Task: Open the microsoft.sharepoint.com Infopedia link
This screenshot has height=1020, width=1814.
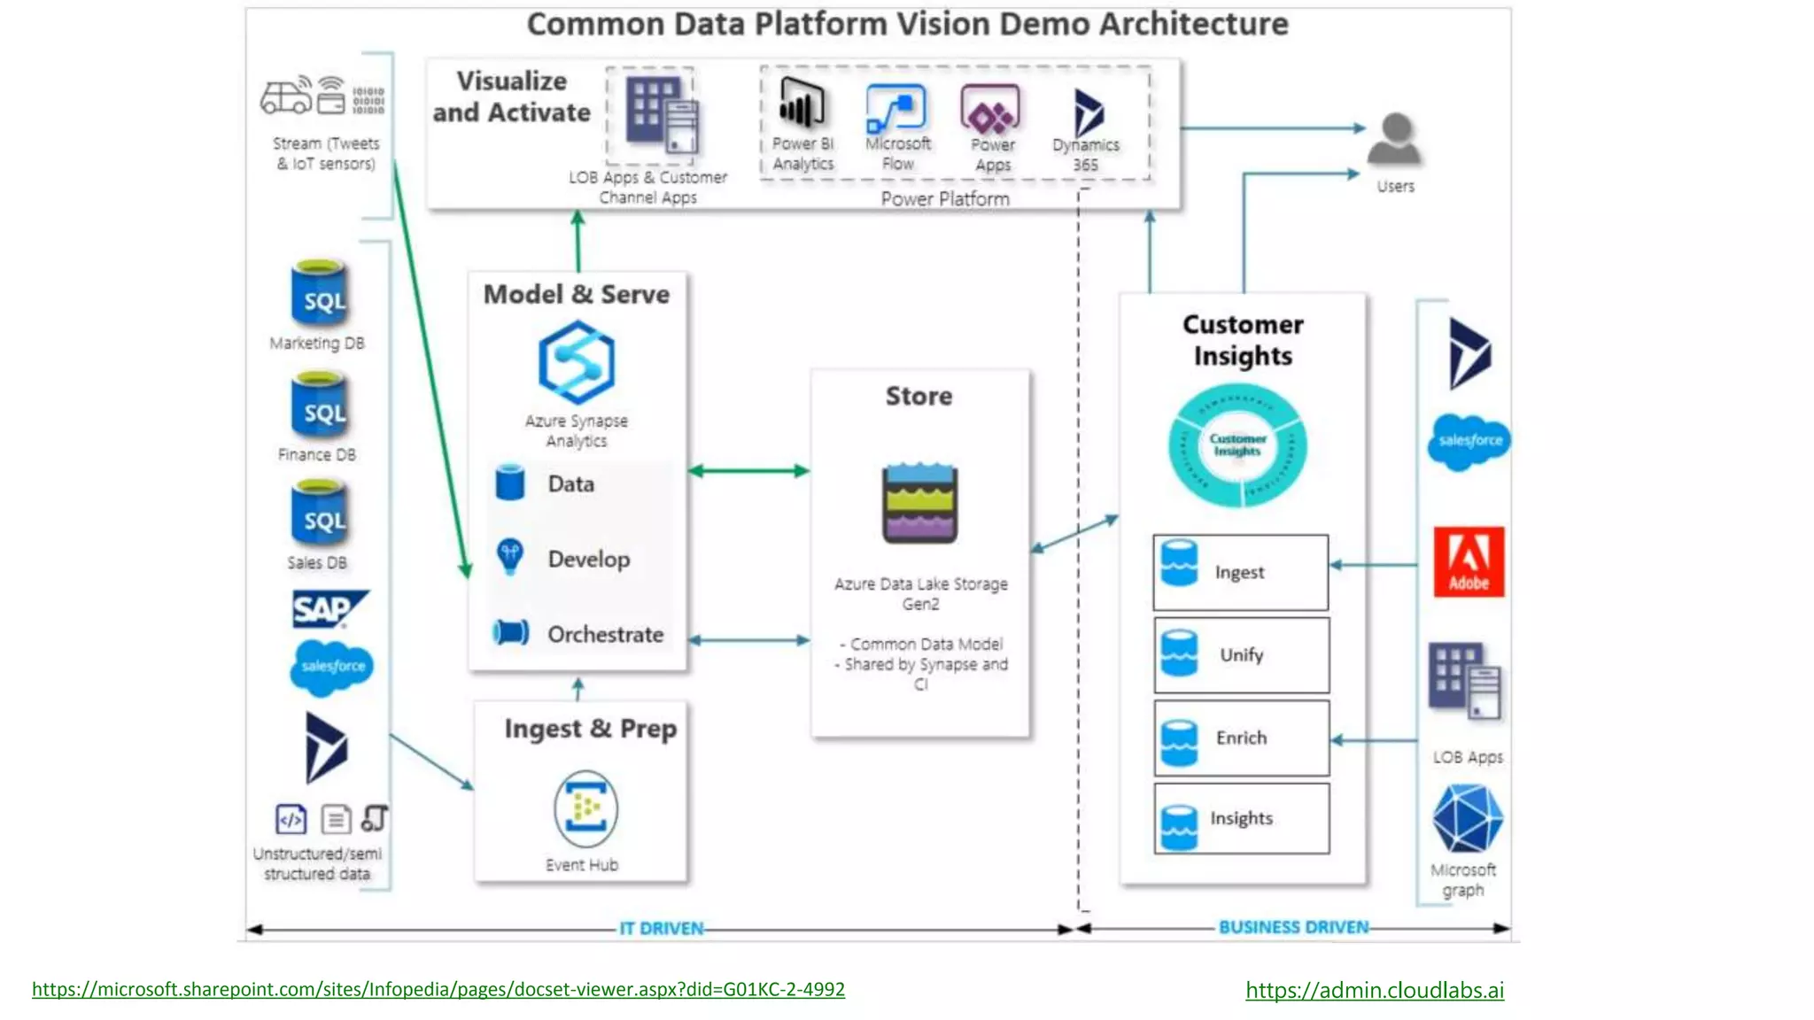Action: [x=438, y=989]
